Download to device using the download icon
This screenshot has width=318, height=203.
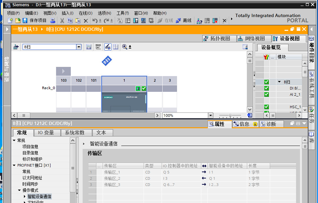[x=128, y=20]
